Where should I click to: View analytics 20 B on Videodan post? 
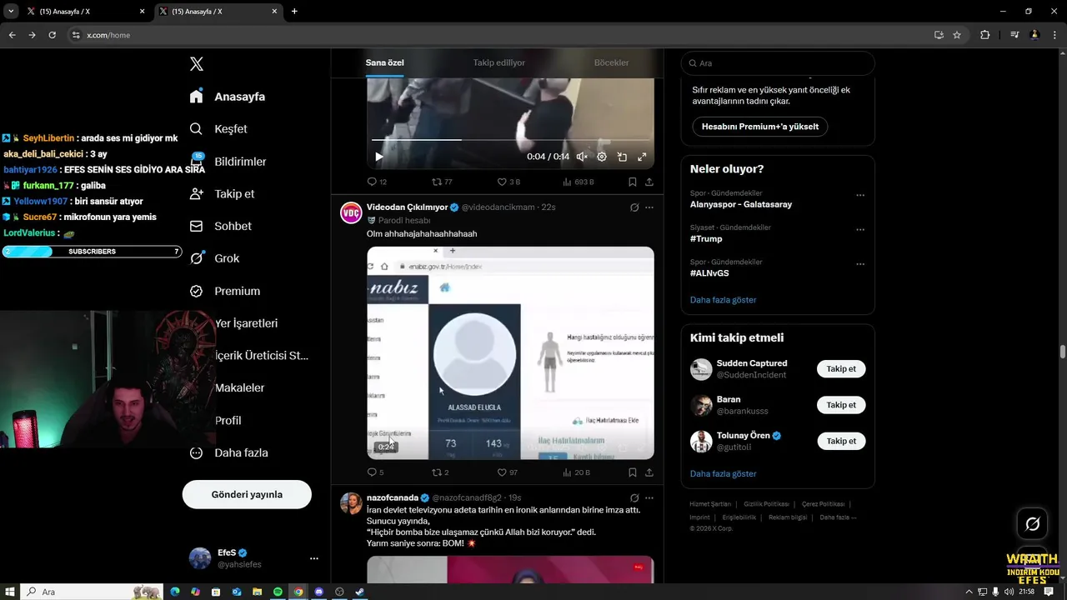[x=576, y=472]
